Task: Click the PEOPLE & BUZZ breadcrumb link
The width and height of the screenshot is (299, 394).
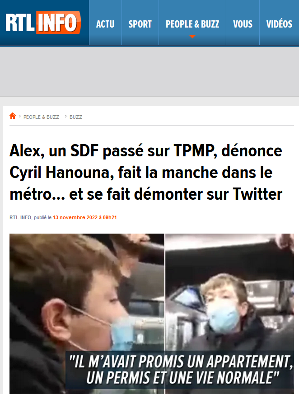Action: [x=41, y=117]
